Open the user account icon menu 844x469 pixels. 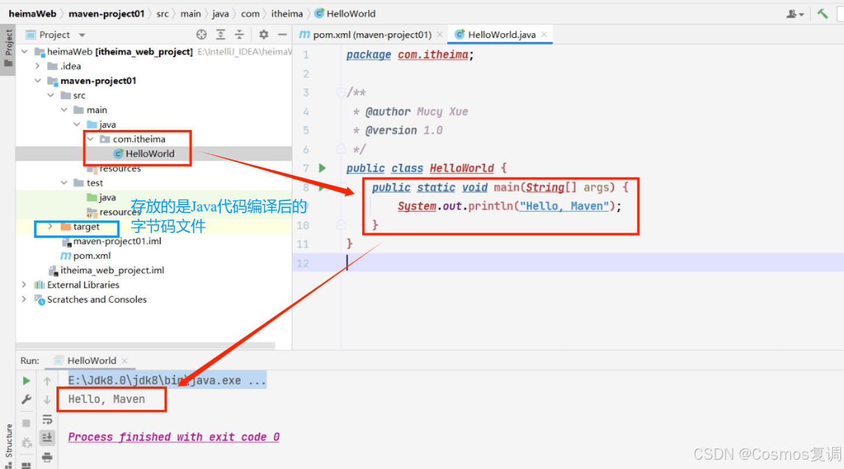pos(795,14)
